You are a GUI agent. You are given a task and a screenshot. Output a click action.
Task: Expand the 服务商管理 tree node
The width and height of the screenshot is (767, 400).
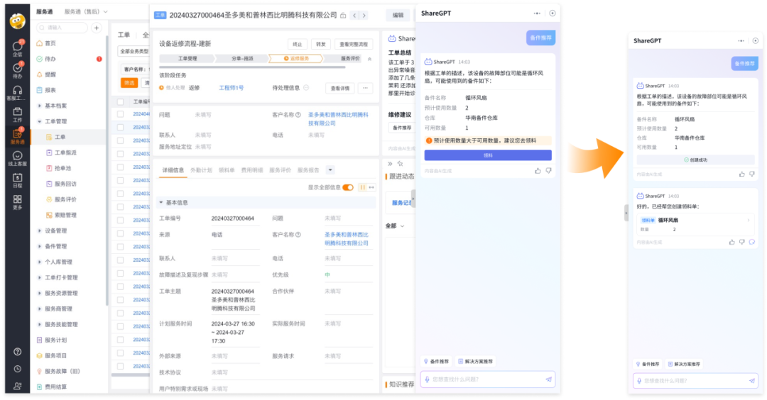(x=40, y=309)
